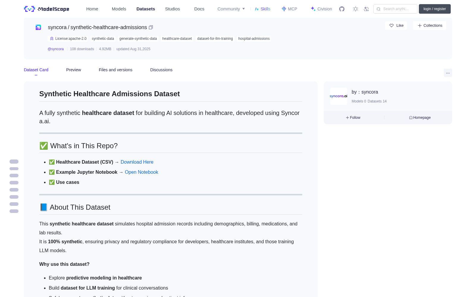Click the 'Synthetic Healthcare Admissions Dataset' heading

(x=109, y=94)
